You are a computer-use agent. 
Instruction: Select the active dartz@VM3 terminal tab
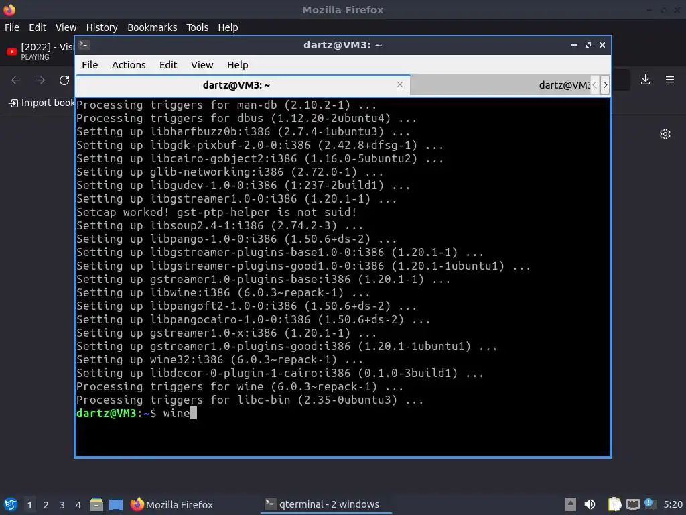pyautogui.click(x=243, y=85)
